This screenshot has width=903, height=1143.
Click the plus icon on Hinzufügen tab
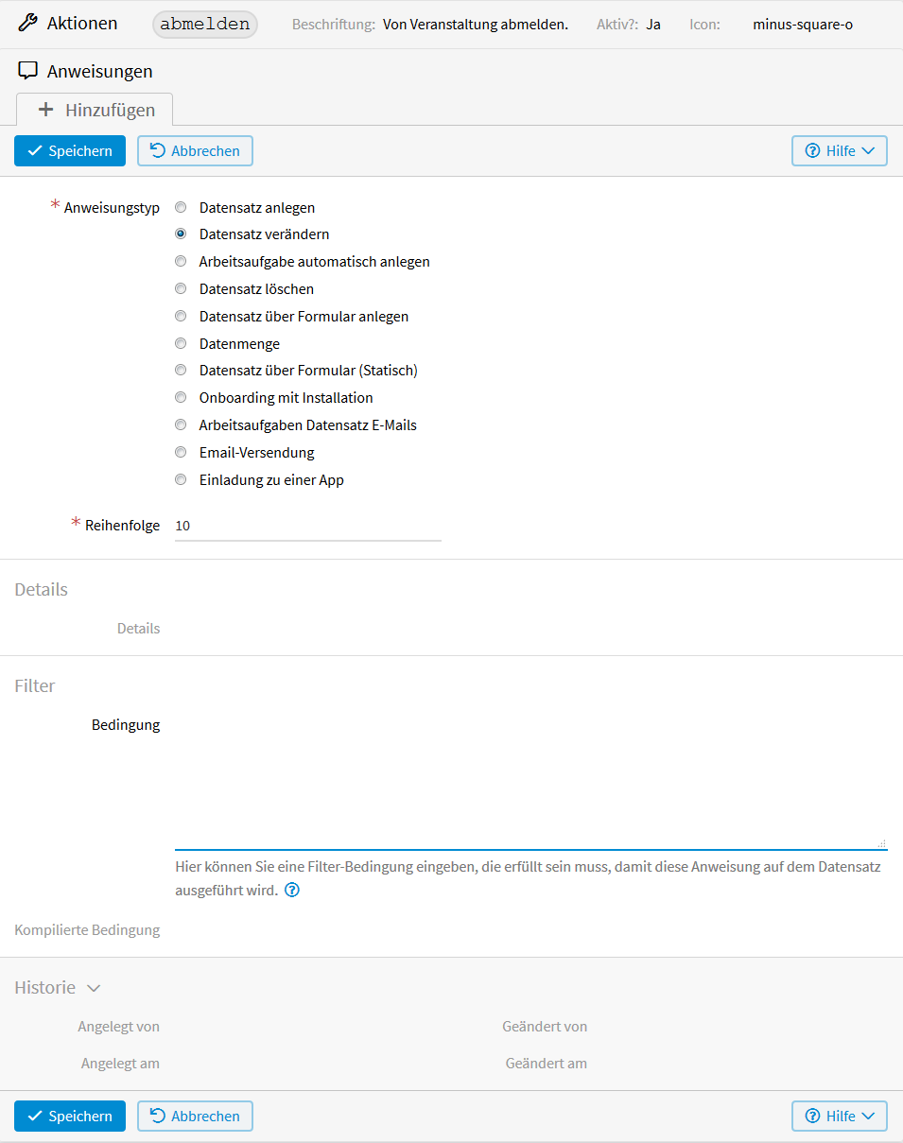(45, 110)
